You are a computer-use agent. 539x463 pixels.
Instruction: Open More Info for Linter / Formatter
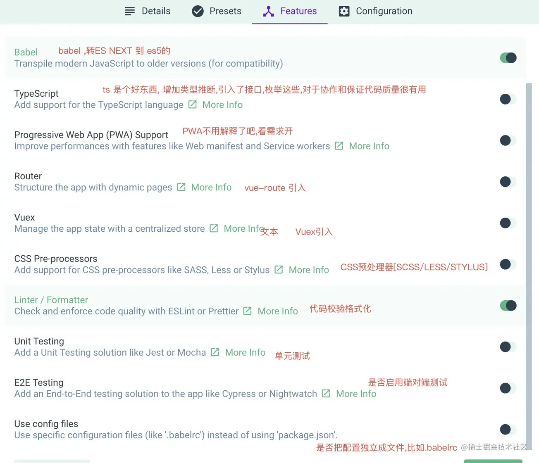click(x=271, y=311)
